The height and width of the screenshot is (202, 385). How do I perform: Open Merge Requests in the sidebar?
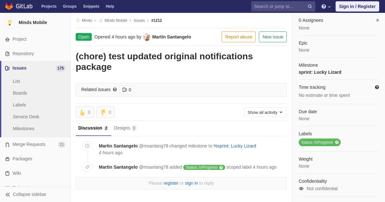point(29,144)
